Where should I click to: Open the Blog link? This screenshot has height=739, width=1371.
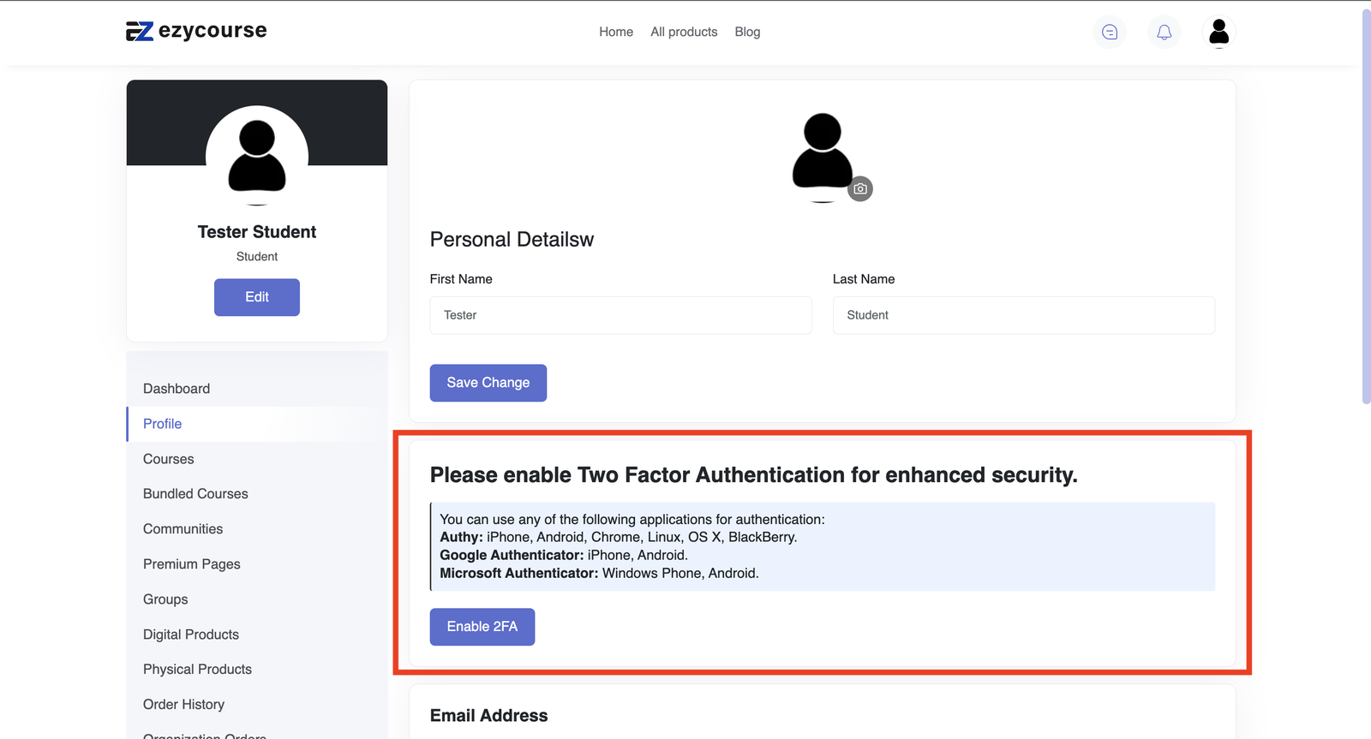747,32
